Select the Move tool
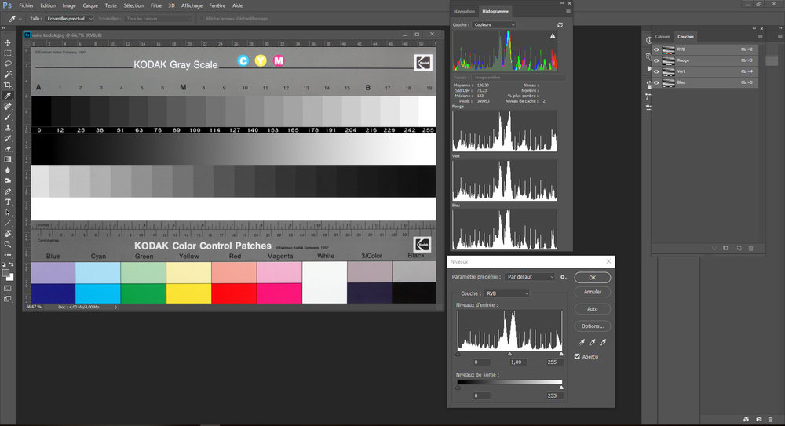The width and height of the screenshot is (785, 426). pos(8,42)
